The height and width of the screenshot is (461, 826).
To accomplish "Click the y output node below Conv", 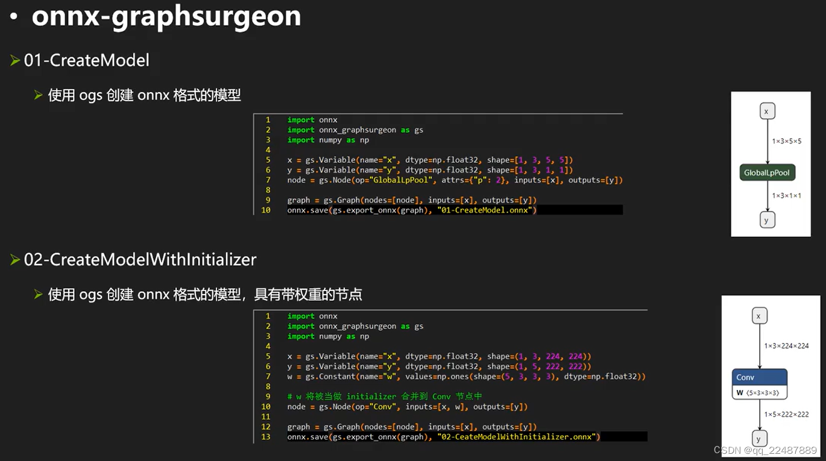I will pyautogui.click(x=759, y=438).
